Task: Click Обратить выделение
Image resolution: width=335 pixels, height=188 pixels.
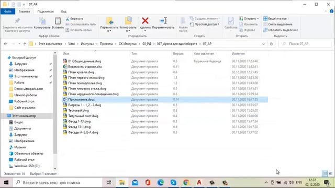Action: click(281, 30)
